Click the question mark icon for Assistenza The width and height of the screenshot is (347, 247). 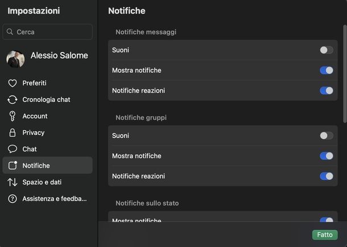(x=13, y=199)
